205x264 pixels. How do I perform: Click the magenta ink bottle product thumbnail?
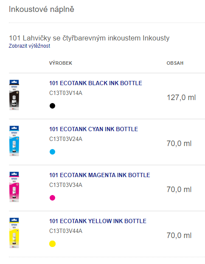(14, 187)
